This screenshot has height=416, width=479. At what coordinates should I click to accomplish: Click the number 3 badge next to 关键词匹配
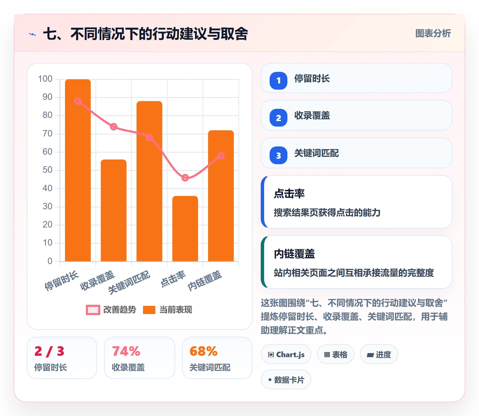tap(279, 155)
